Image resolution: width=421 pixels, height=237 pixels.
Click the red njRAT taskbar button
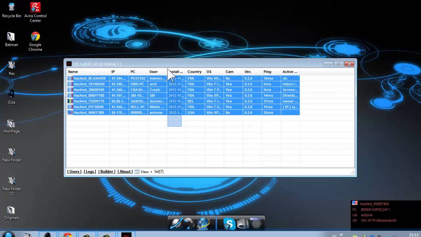[126, 235]
